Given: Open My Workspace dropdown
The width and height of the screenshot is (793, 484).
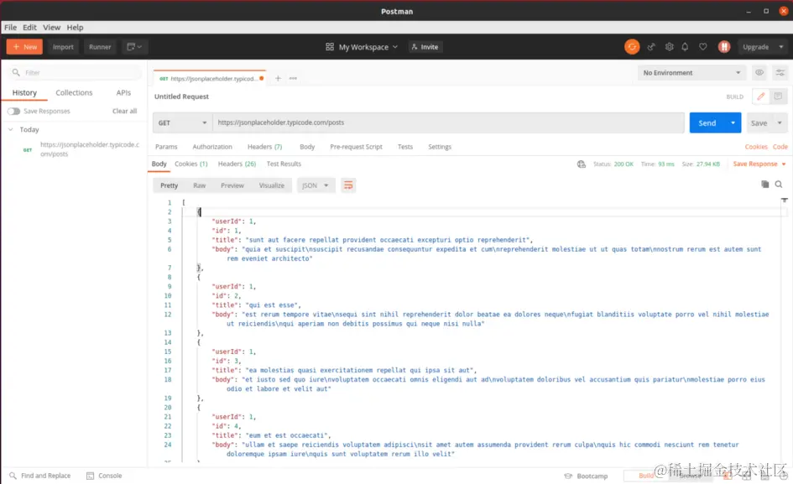Looking at the screenshot, I should point(368,46).
